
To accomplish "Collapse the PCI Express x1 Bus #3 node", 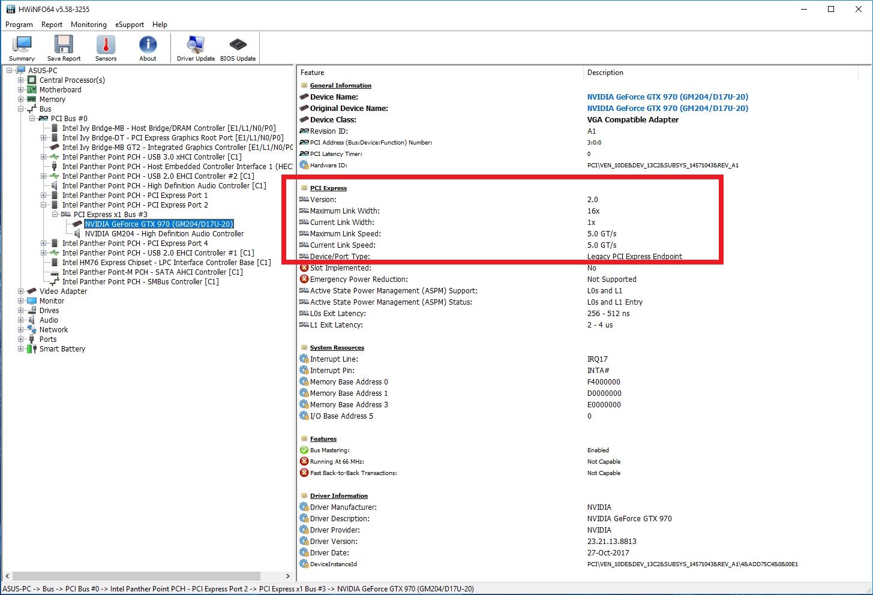I will (55, 214).
